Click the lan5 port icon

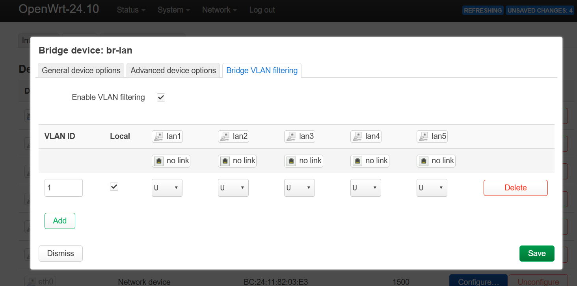424,137
